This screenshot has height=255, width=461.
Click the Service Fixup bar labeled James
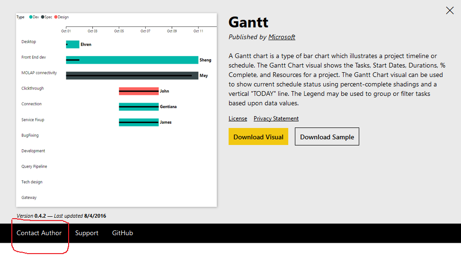coord(139,122)
